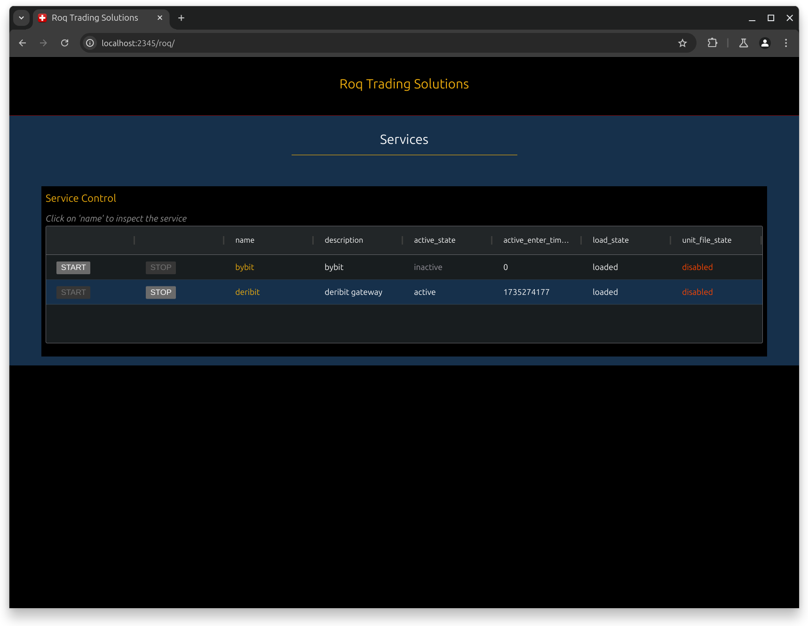Inspect the deribit service name link
The height and width of the screenshot is (626, 808).
coord(247,292)
